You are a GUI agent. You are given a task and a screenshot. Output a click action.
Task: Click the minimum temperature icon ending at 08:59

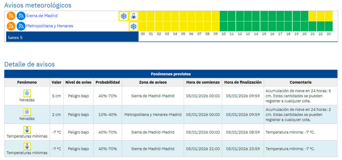[27, 130]
